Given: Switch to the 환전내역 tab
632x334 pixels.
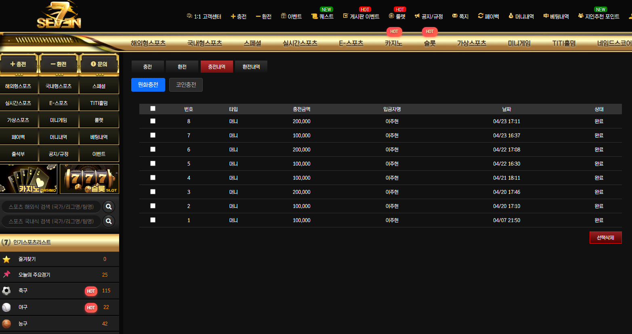Looking at the screenshot, I should [251, 67].
